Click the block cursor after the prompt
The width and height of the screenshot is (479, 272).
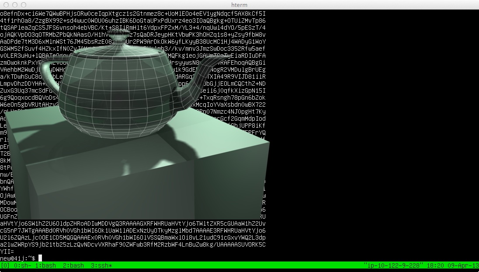[x=40, y=258]
